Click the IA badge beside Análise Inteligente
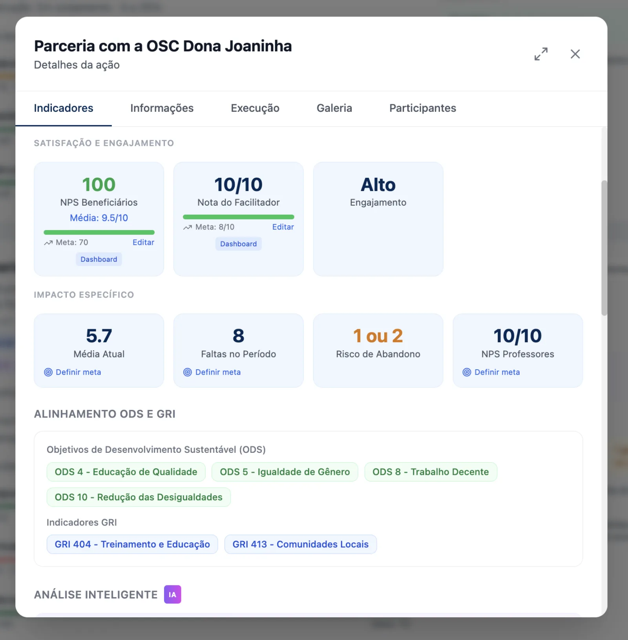This screenshot has height=640, width=628. tap(172, 594)
